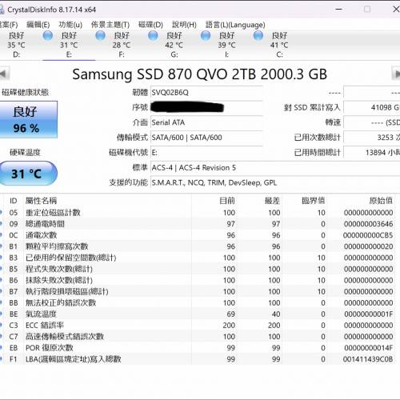Open the 功能(u) menu

point(70,25)
